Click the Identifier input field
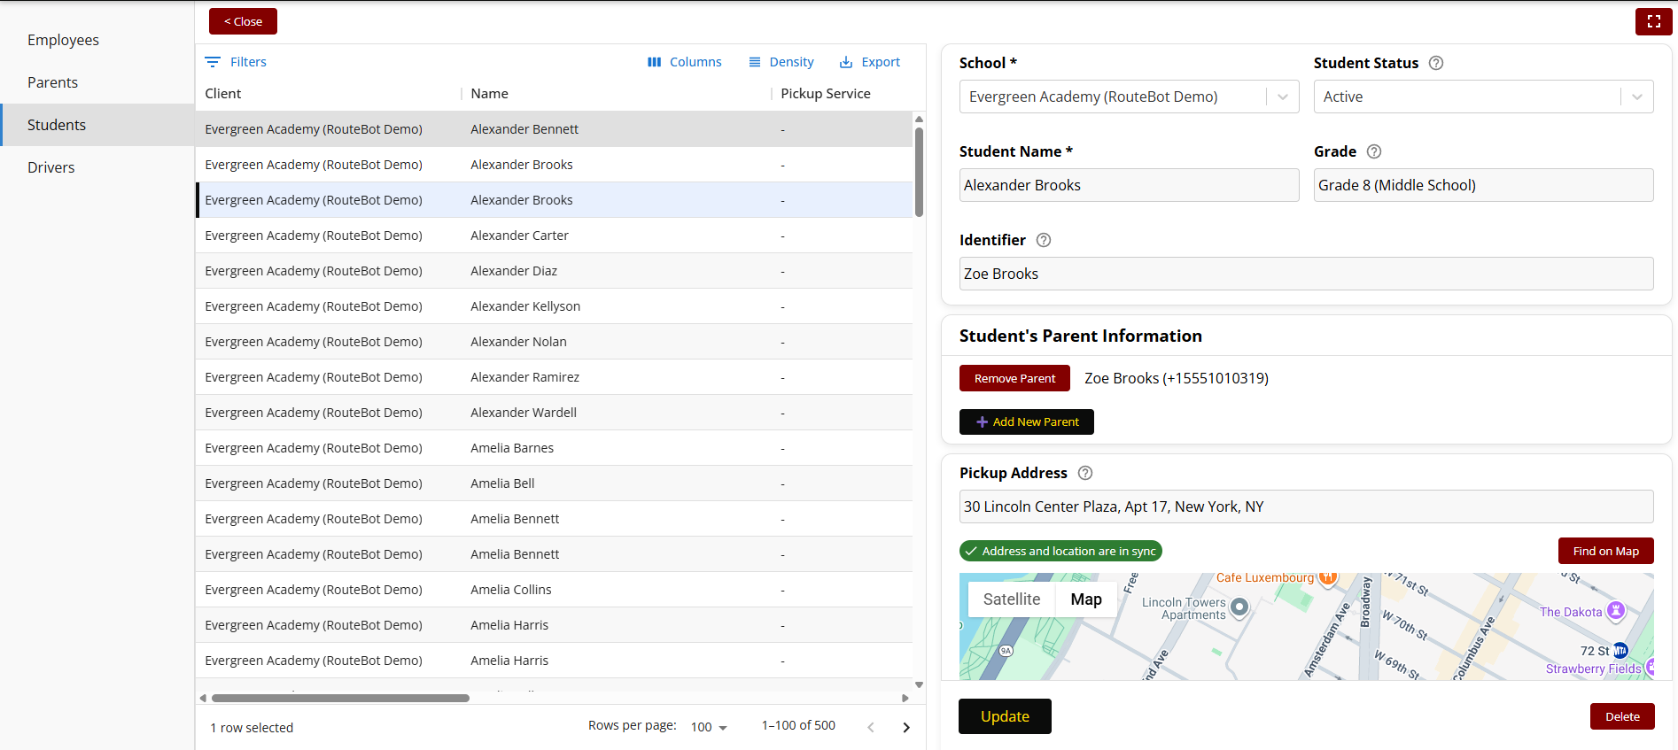1678x750 pixels. click(x=1306, y=274)
